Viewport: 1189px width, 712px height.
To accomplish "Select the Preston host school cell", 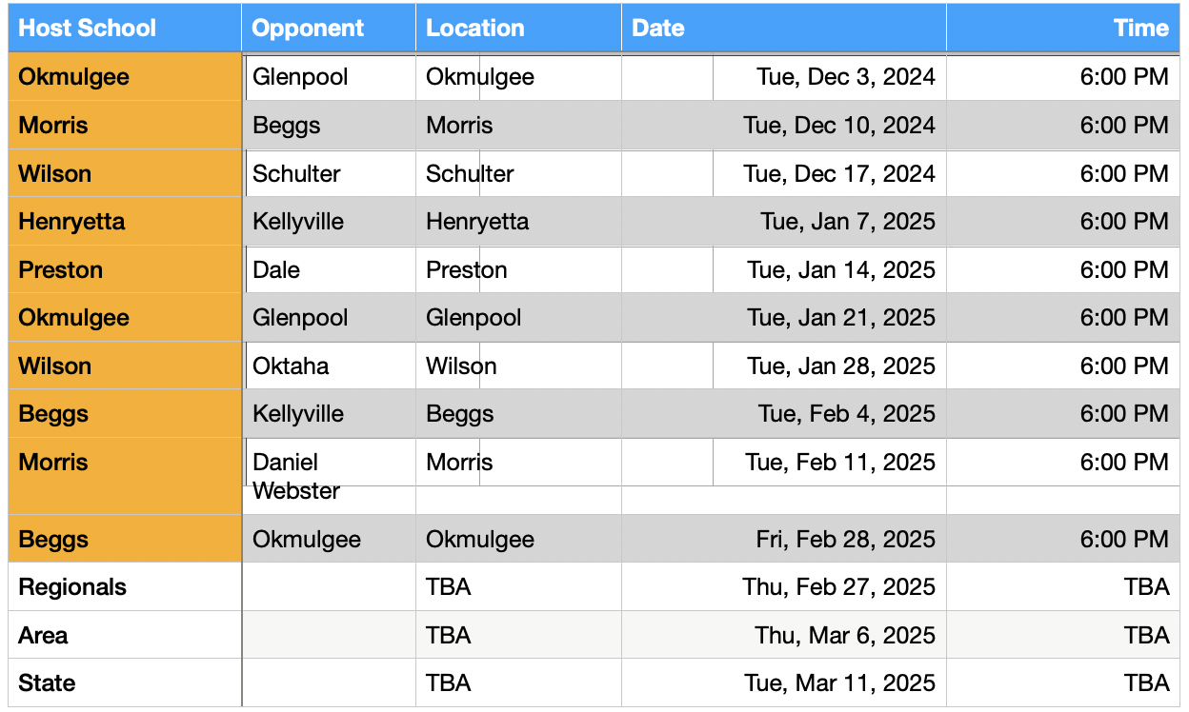I will pyautogui.click(x=125, y=269).
